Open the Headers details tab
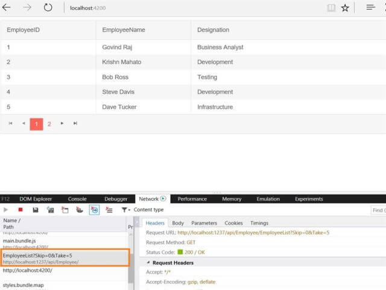This screenshot has width=386, height=290. (155, 223)
